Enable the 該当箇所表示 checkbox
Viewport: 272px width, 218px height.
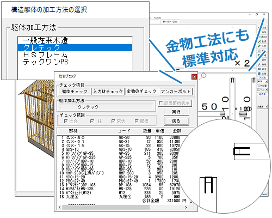pyautogui.click(x=160, y=103)
